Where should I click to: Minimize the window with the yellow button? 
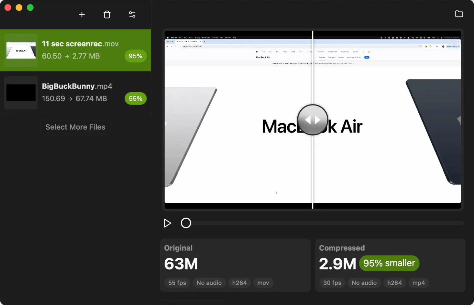pyautogui.click(x=19, y=7)
